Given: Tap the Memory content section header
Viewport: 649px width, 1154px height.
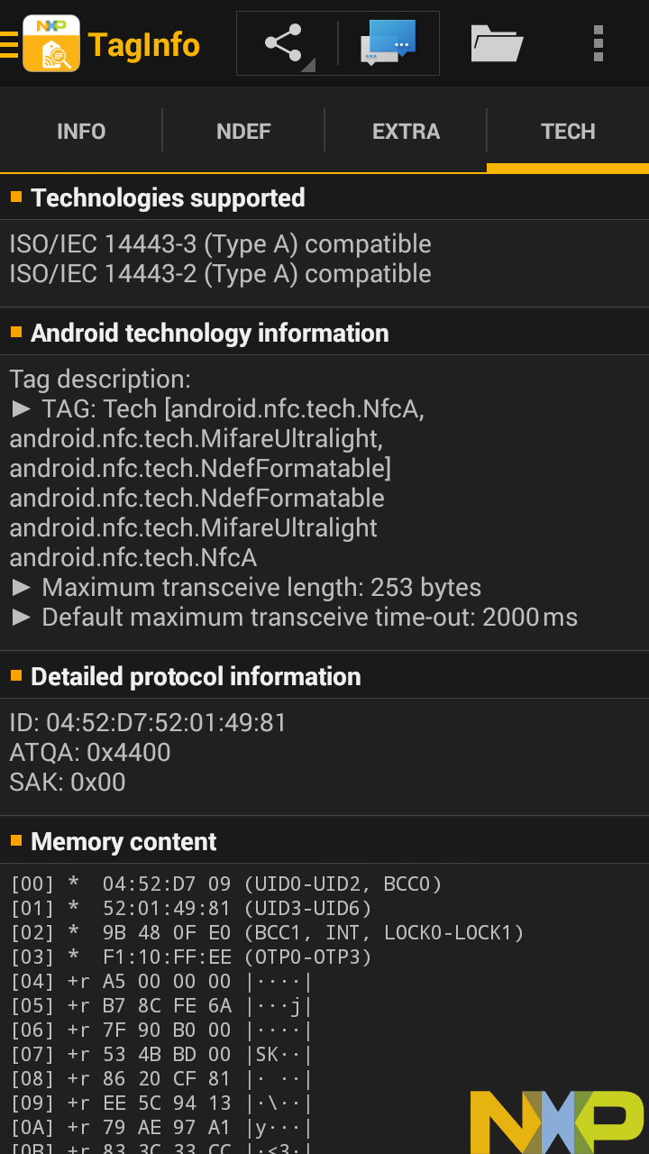Looking at the screenshot, I should pos(123,841).
